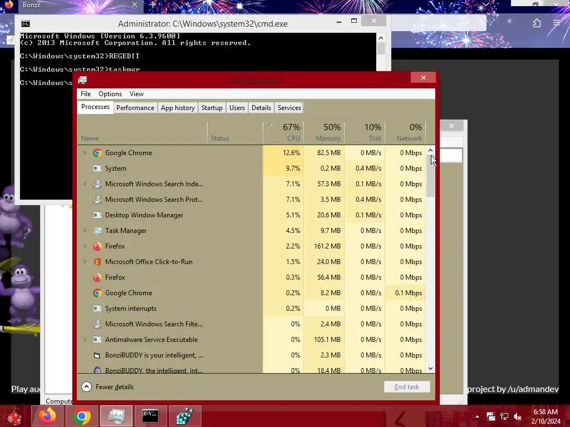Click the Firefox icon at 161.2 MB

coord(97,246)
